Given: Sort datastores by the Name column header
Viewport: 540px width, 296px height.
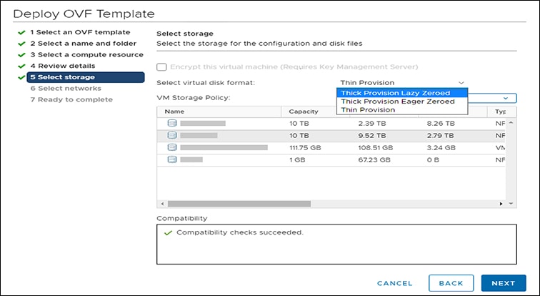Looking at the screenshot, I should [174, 112].
